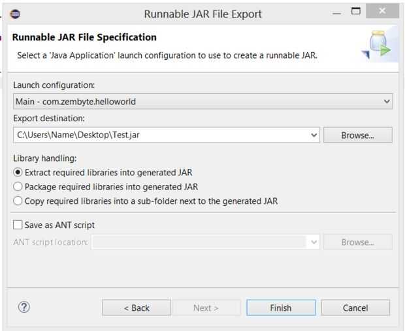Image resolution: width=405 pixels, height=331 pixels.
Task: Enable Save as ANT script checkbox
Action: click(18, 225)
